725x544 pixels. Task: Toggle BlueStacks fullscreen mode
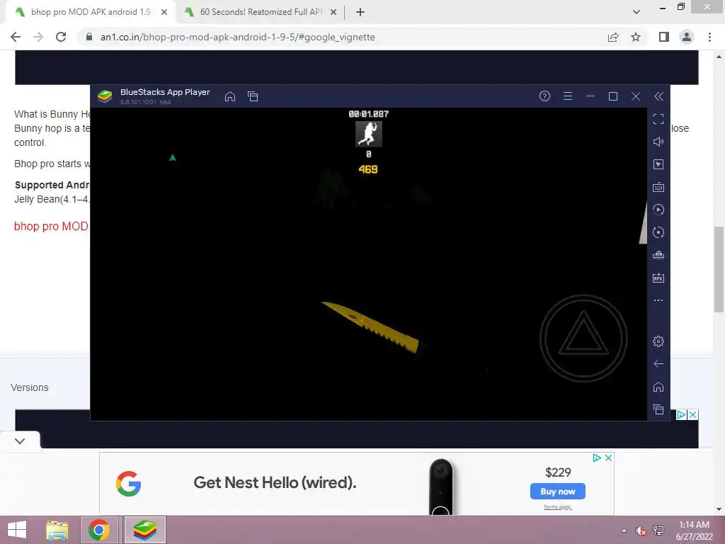point(658,119)
